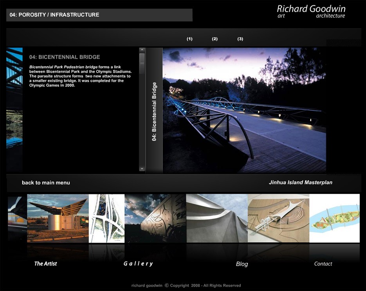Open image (1) of the bridge

189,39
